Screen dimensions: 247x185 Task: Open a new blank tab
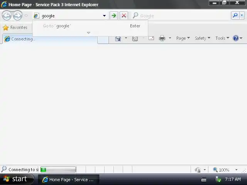pos(103,39)
